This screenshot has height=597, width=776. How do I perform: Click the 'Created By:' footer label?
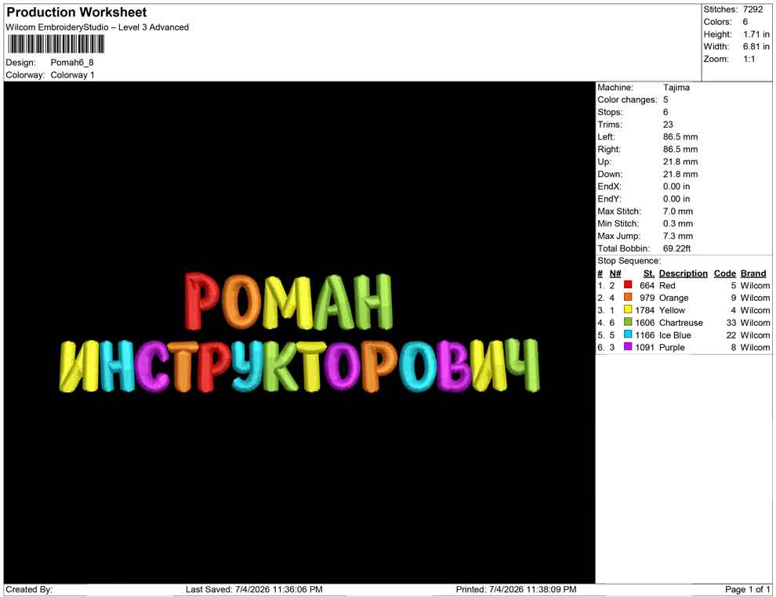[x=29, y=589]
